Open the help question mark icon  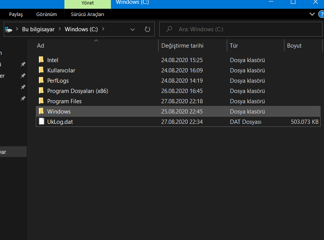321,14
